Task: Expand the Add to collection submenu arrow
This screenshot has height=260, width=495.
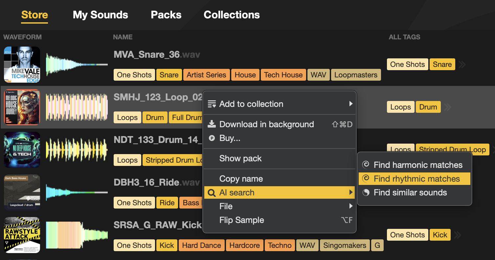Action: click(351, 104)
